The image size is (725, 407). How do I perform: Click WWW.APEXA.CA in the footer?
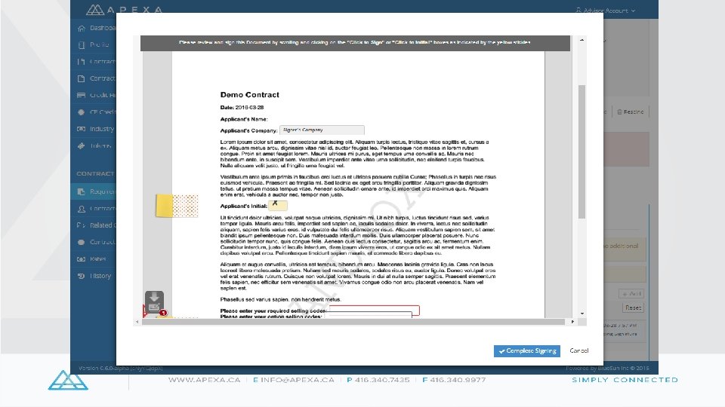point(205,380)
